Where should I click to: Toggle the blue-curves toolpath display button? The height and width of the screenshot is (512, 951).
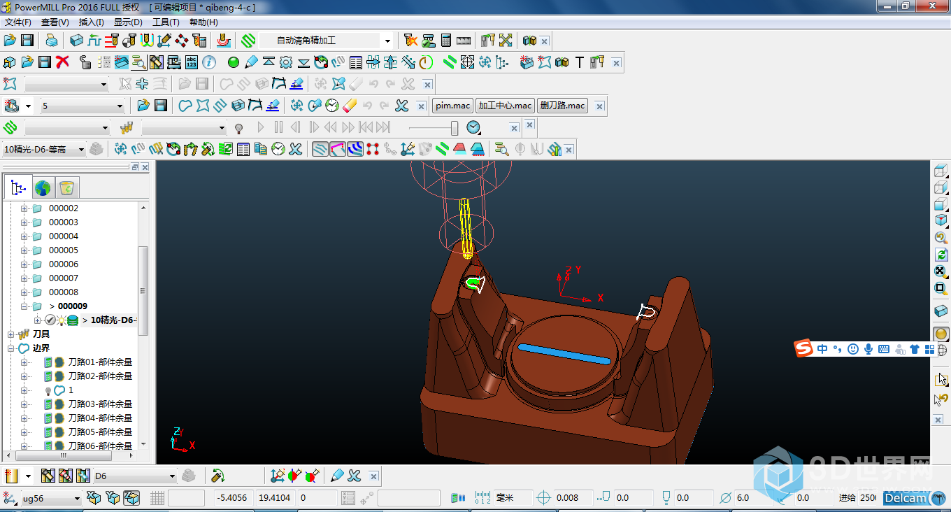[355, 149]
